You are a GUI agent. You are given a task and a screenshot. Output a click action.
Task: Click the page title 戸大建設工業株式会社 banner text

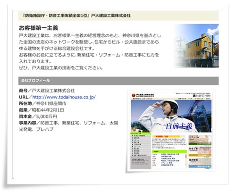(x=77, y=16)
